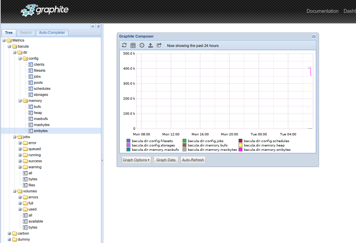
Task: Click the Graph Data button
Action: click(x=166, y=160)
